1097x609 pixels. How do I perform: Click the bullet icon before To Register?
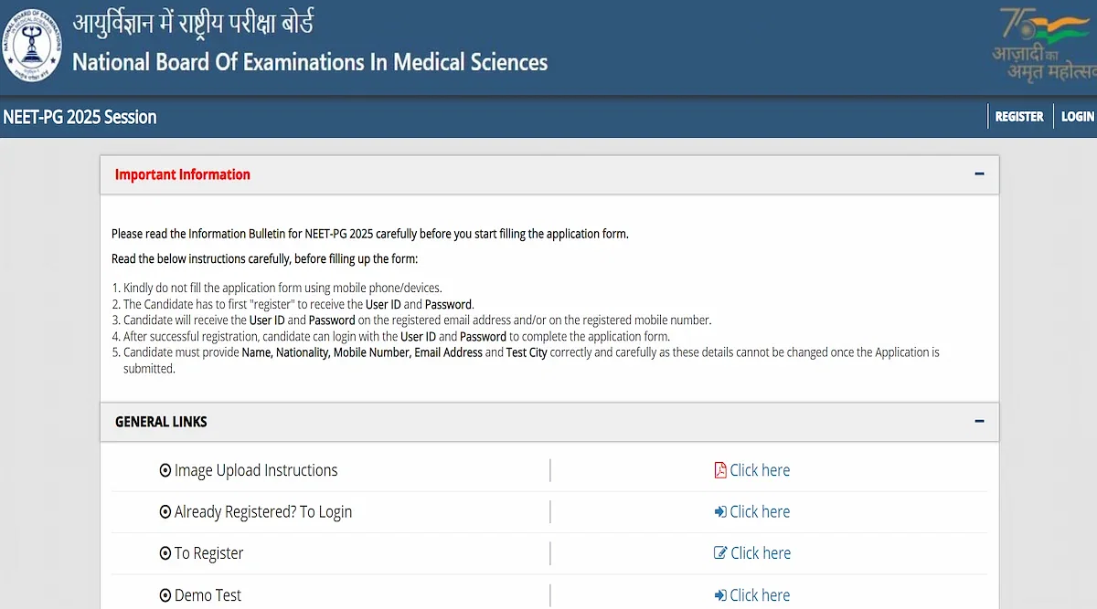pos(165,553)
